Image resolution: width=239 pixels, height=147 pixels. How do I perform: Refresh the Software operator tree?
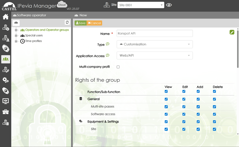(67, 22)
